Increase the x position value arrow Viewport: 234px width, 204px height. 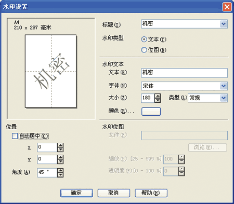pyautogui.click(x=60, y=145)
